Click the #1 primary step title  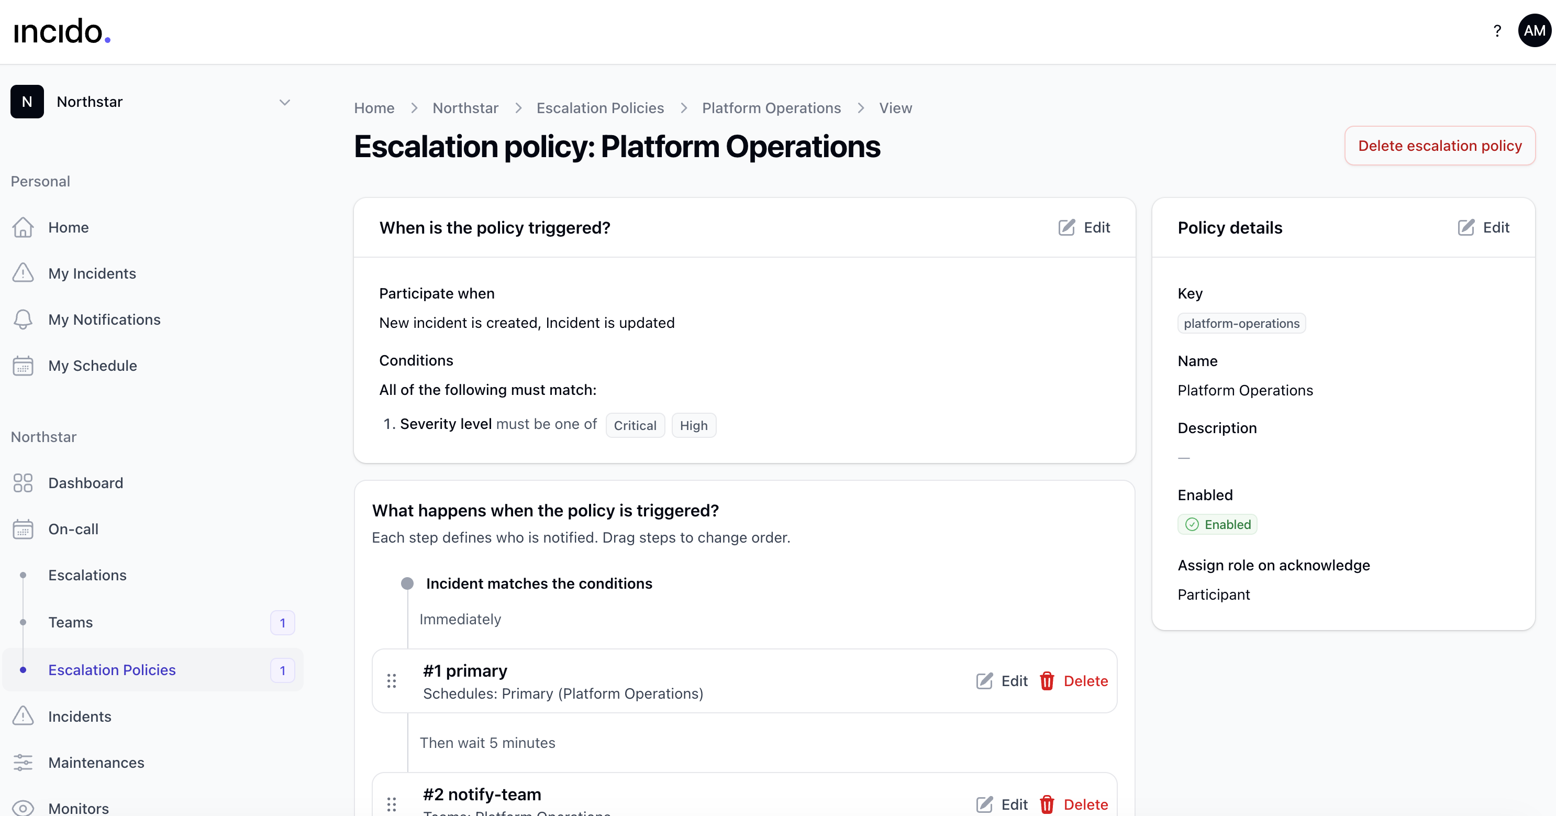pos(464,671)
